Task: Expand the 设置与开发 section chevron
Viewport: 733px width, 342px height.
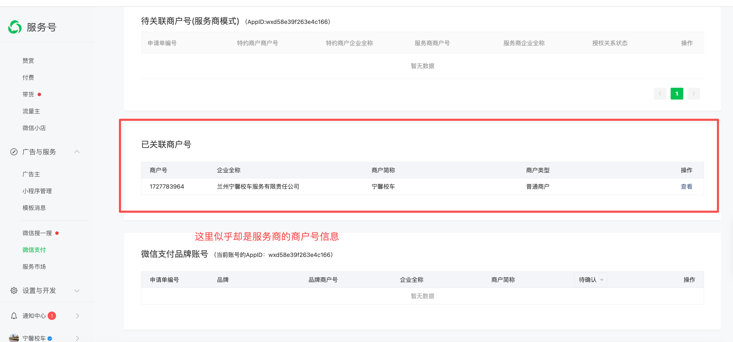Action: [77, 291]
